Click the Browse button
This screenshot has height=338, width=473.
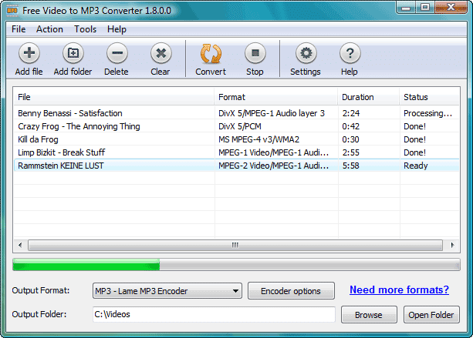(x=369, y=315)
